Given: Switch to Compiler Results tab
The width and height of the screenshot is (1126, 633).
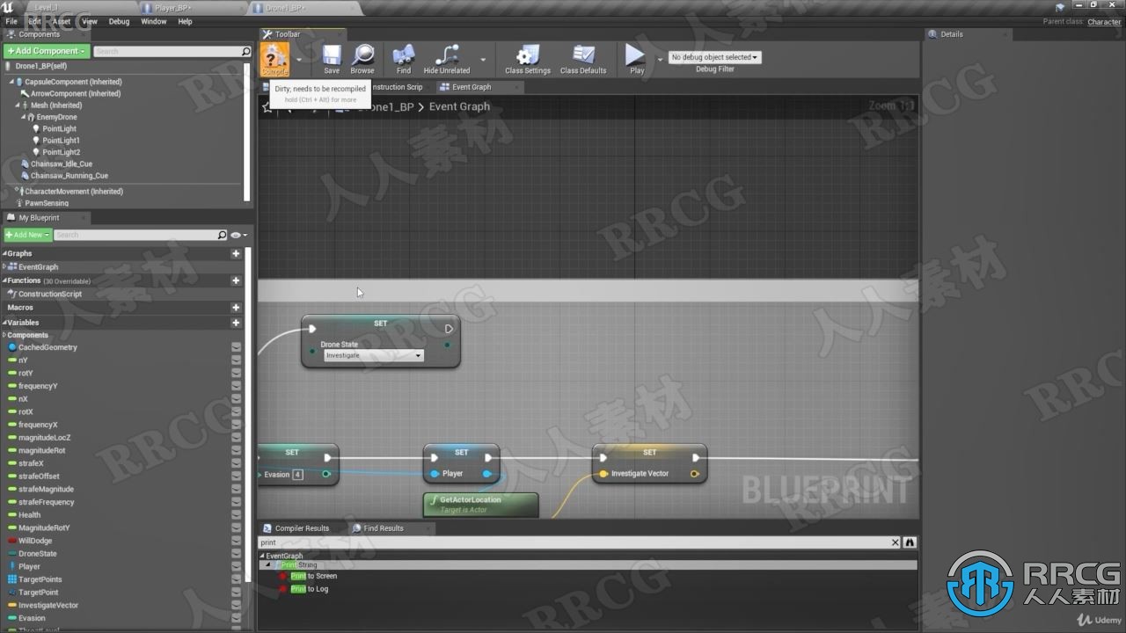Looking at the screenshot, I should click(302, 528).
